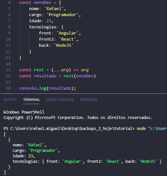Click line number 18 in gutter
The image size is (167, 176).
click(8, 88)
